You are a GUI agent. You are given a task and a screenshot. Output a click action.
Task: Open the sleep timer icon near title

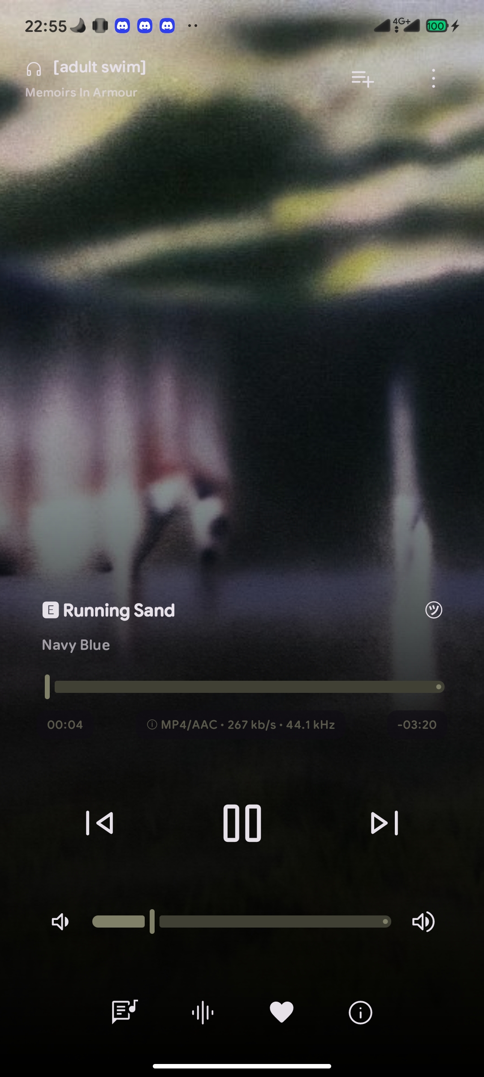433,610
